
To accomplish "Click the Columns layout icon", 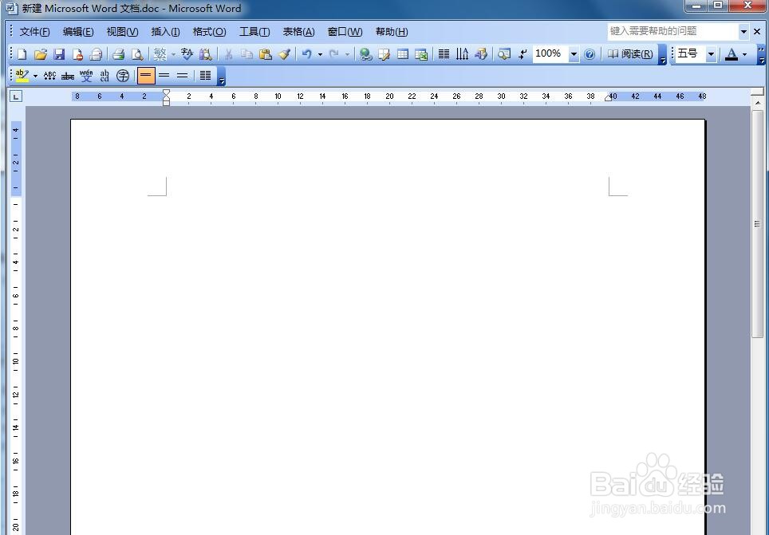I will [x=444, y=54].
